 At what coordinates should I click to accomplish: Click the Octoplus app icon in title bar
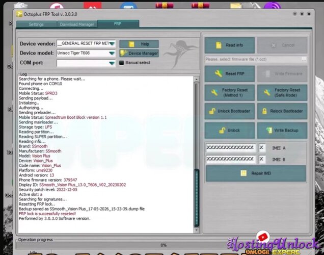click(x=19, y=14)
